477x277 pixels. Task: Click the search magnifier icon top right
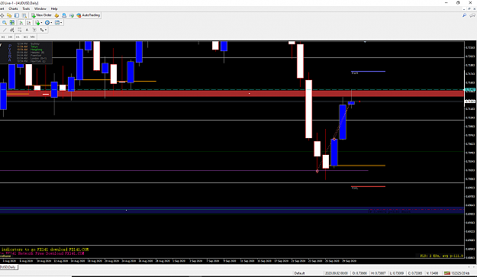(x=464, y=15)
